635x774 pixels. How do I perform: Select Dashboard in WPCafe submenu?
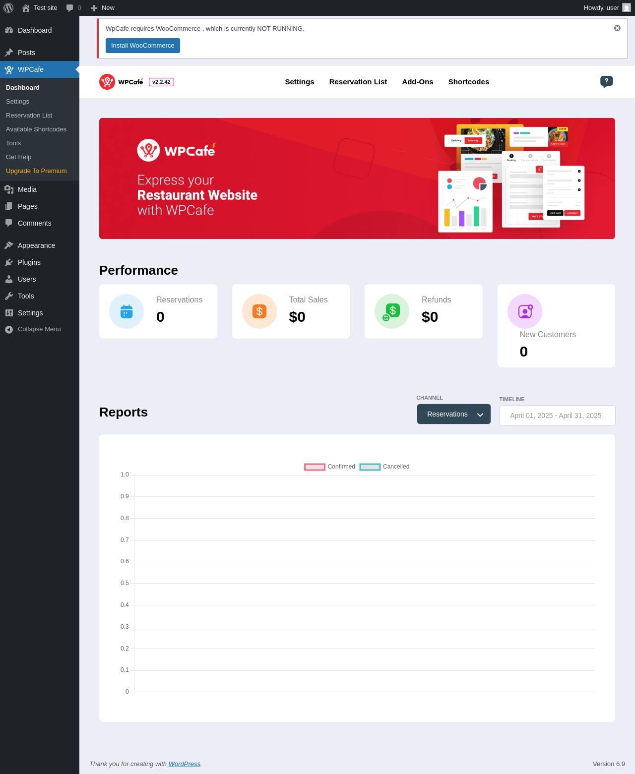40,88
